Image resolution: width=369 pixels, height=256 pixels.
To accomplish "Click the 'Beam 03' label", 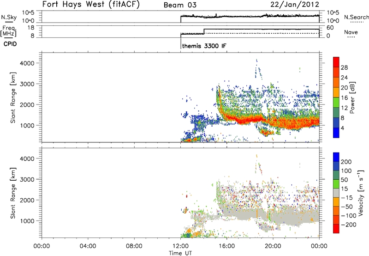I will (x=180, y=5).
